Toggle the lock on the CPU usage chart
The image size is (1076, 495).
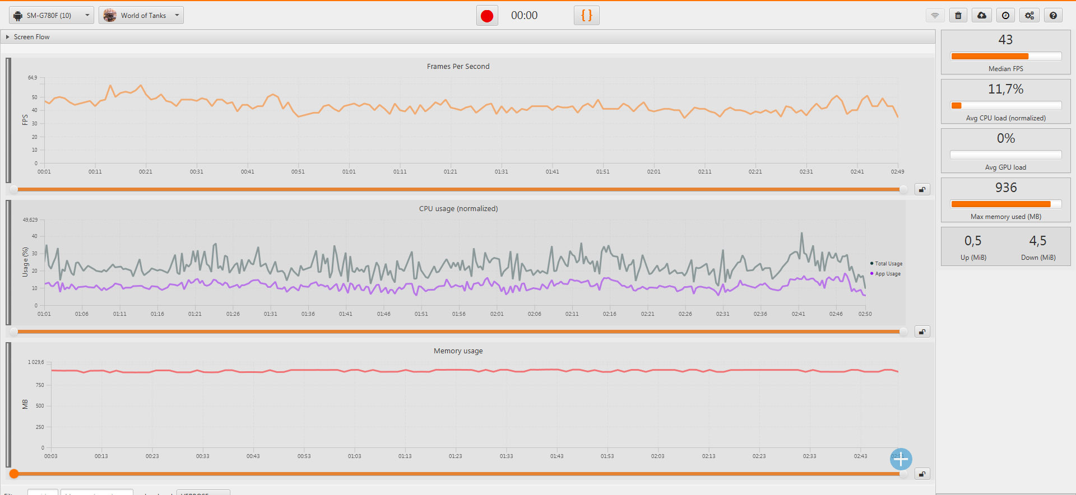(922, 331)
